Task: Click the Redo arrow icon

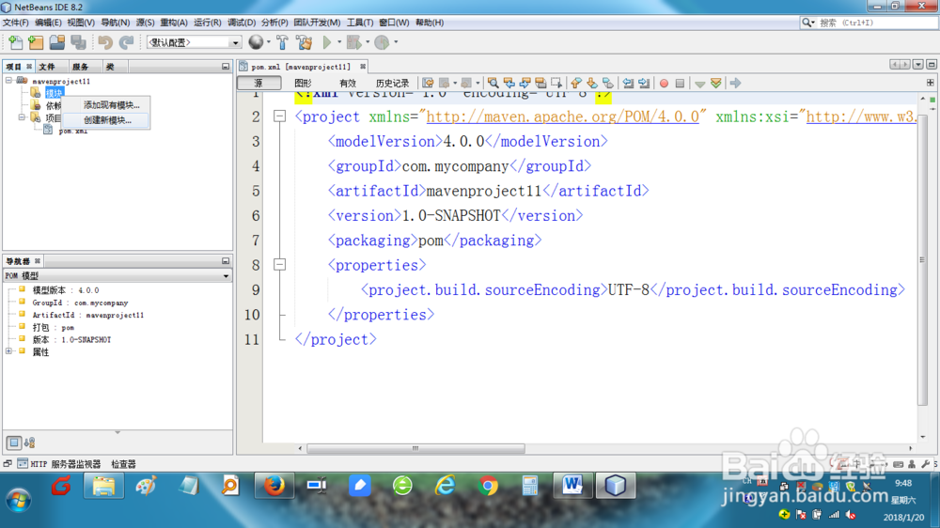Action: 127,42
